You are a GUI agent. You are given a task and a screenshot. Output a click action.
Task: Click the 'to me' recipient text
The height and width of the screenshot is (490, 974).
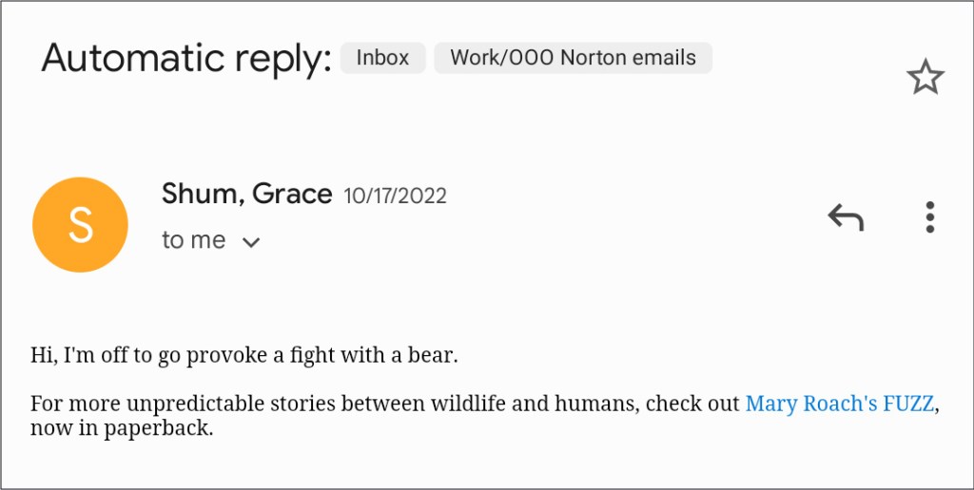194,241
